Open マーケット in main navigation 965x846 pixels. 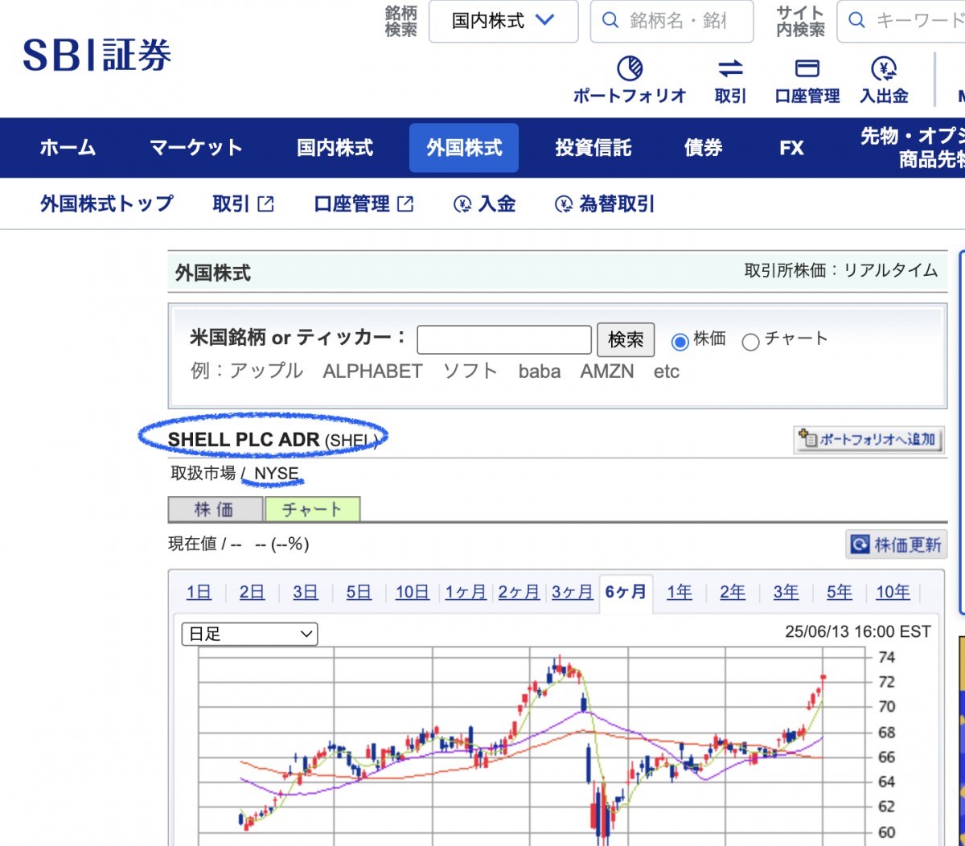pyautogui.click(x=196, y=148)
